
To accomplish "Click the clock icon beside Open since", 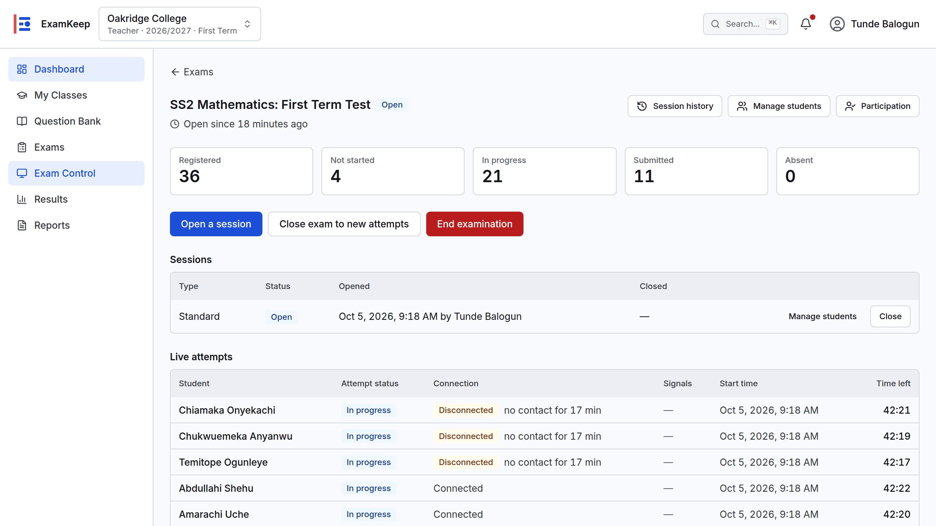I will [x=175, y=124].
